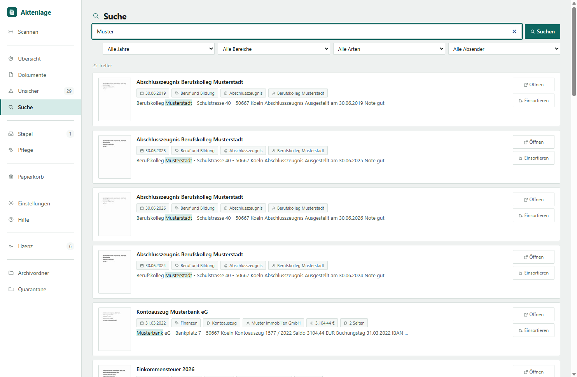Screen dimensions: 577x377
Task: Click the Aktenlage logo icon
Action: pos(12,12)
